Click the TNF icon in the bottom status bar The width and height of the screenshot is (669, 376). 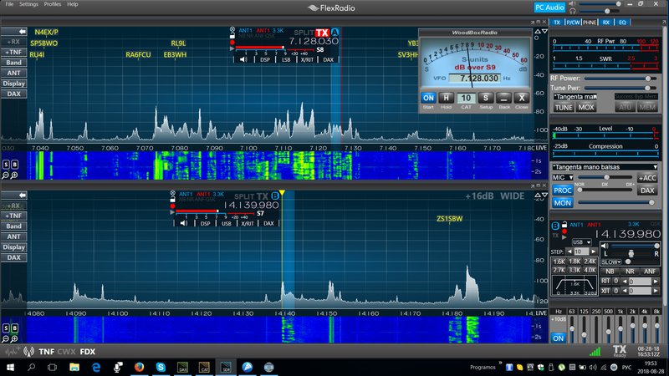tap(48, 352)
